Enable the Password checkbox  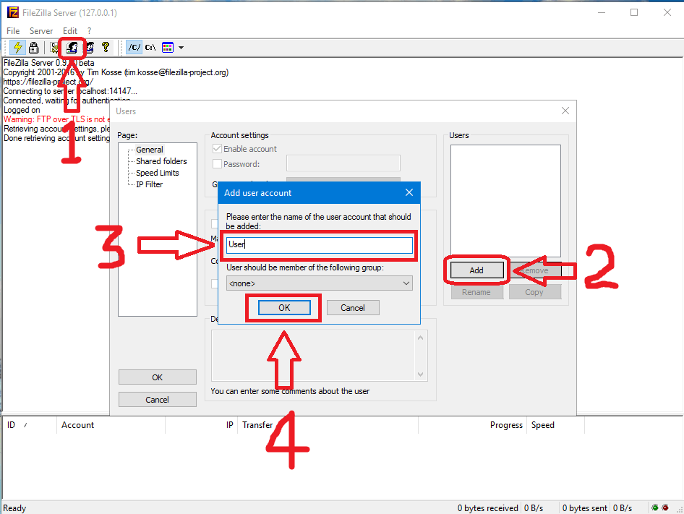216,163
